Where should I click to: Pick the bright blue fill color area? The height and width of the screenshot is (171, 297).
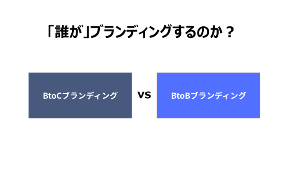click(x=209, y=109)
